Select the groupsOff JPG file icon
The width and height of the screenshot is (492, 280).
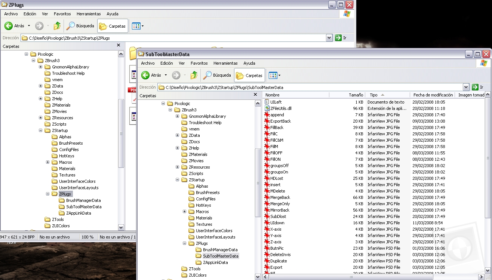267,165
